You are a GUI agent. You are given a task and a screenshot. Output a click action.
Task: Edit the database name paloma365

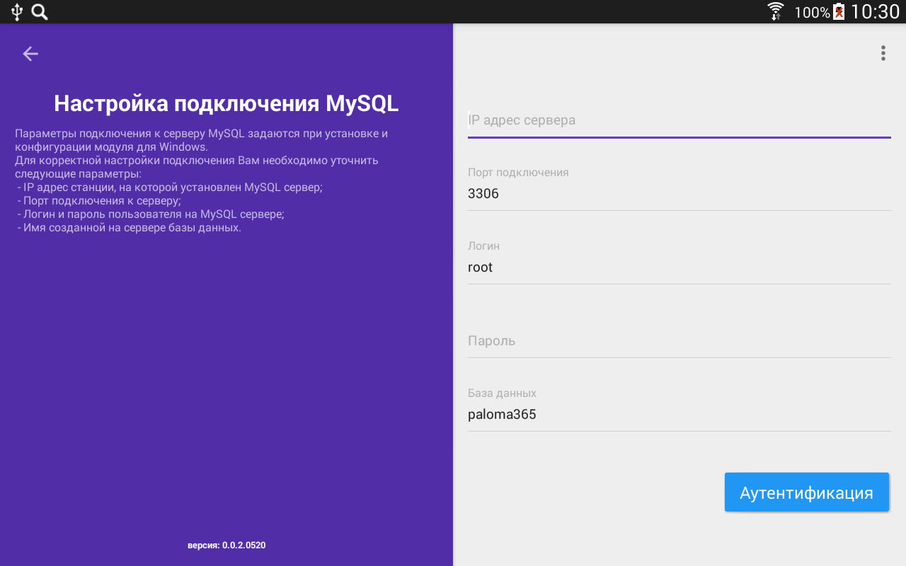point(679,415)
